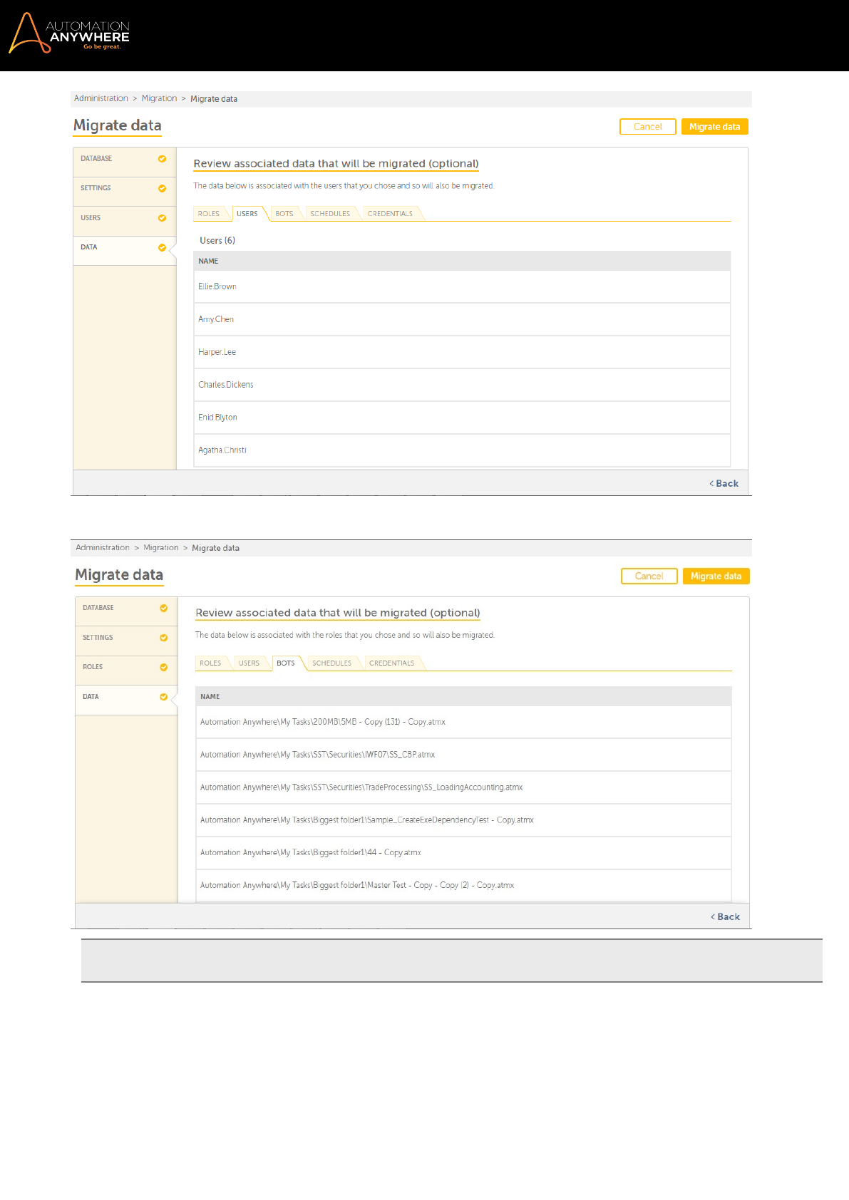849x1200 pixels.
Task: Open SCHEDULES tab in lower panel
Action: point(331,663)
